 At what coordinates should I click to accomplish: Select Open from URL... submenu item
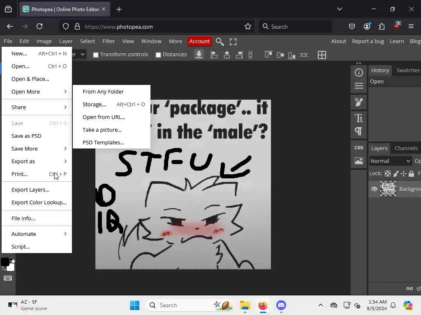(x=111, y=117)
